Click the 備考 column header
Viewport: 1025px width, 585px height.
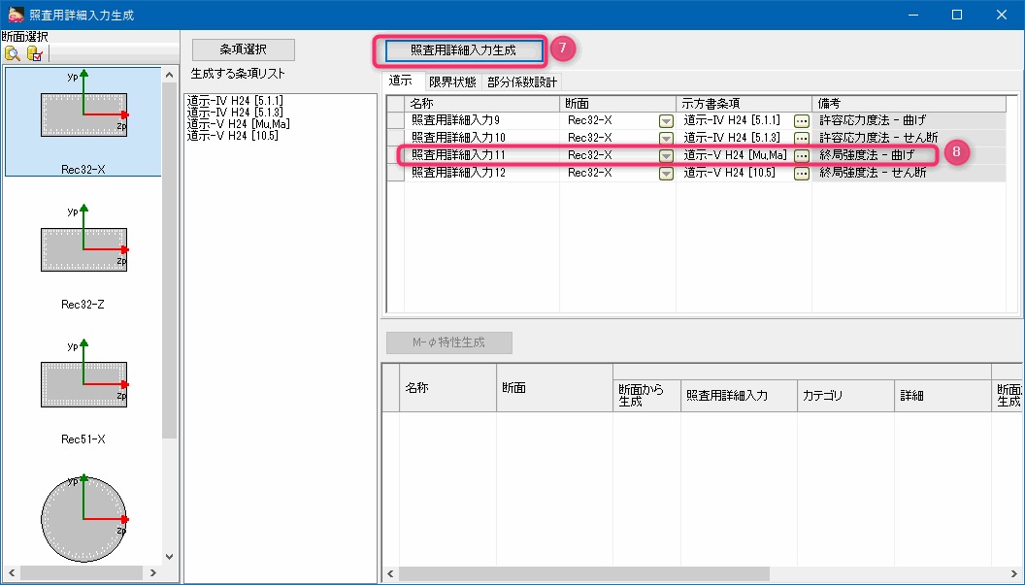(x=909, y=104)
